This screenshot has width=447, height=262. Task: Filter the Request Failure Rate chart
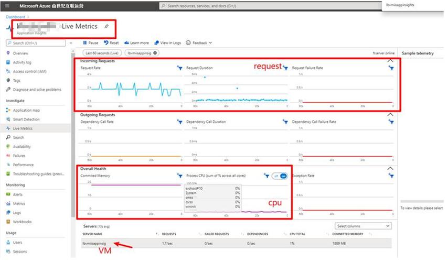click(x=391, y=68)
